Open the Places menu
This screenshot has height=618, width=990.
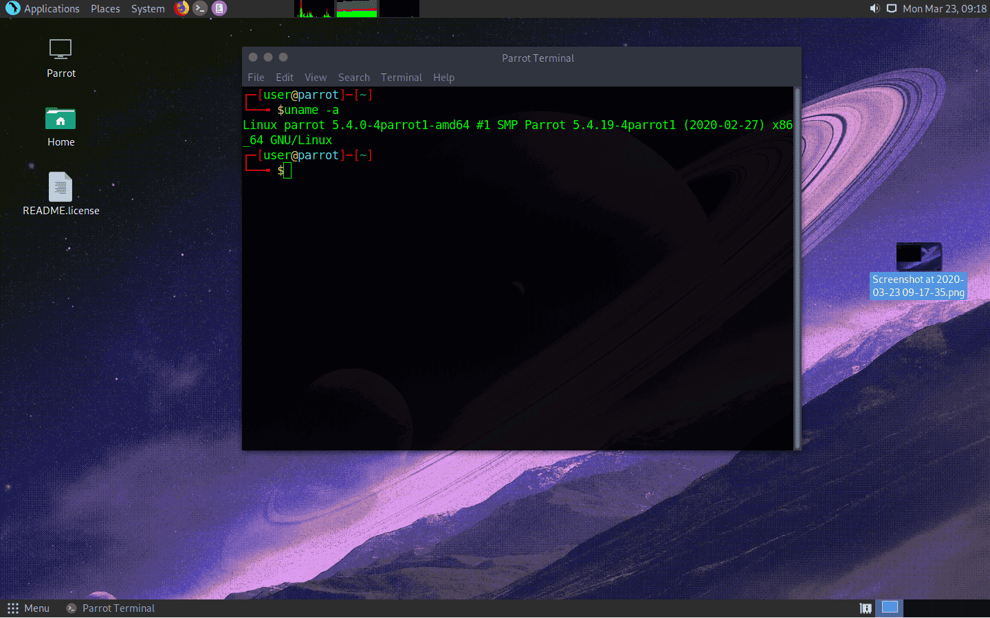pyautogui.click(x=105, y=9)
